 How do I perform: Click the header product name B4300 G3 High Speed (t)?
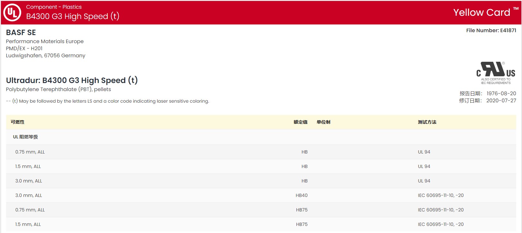click(72, 16)
